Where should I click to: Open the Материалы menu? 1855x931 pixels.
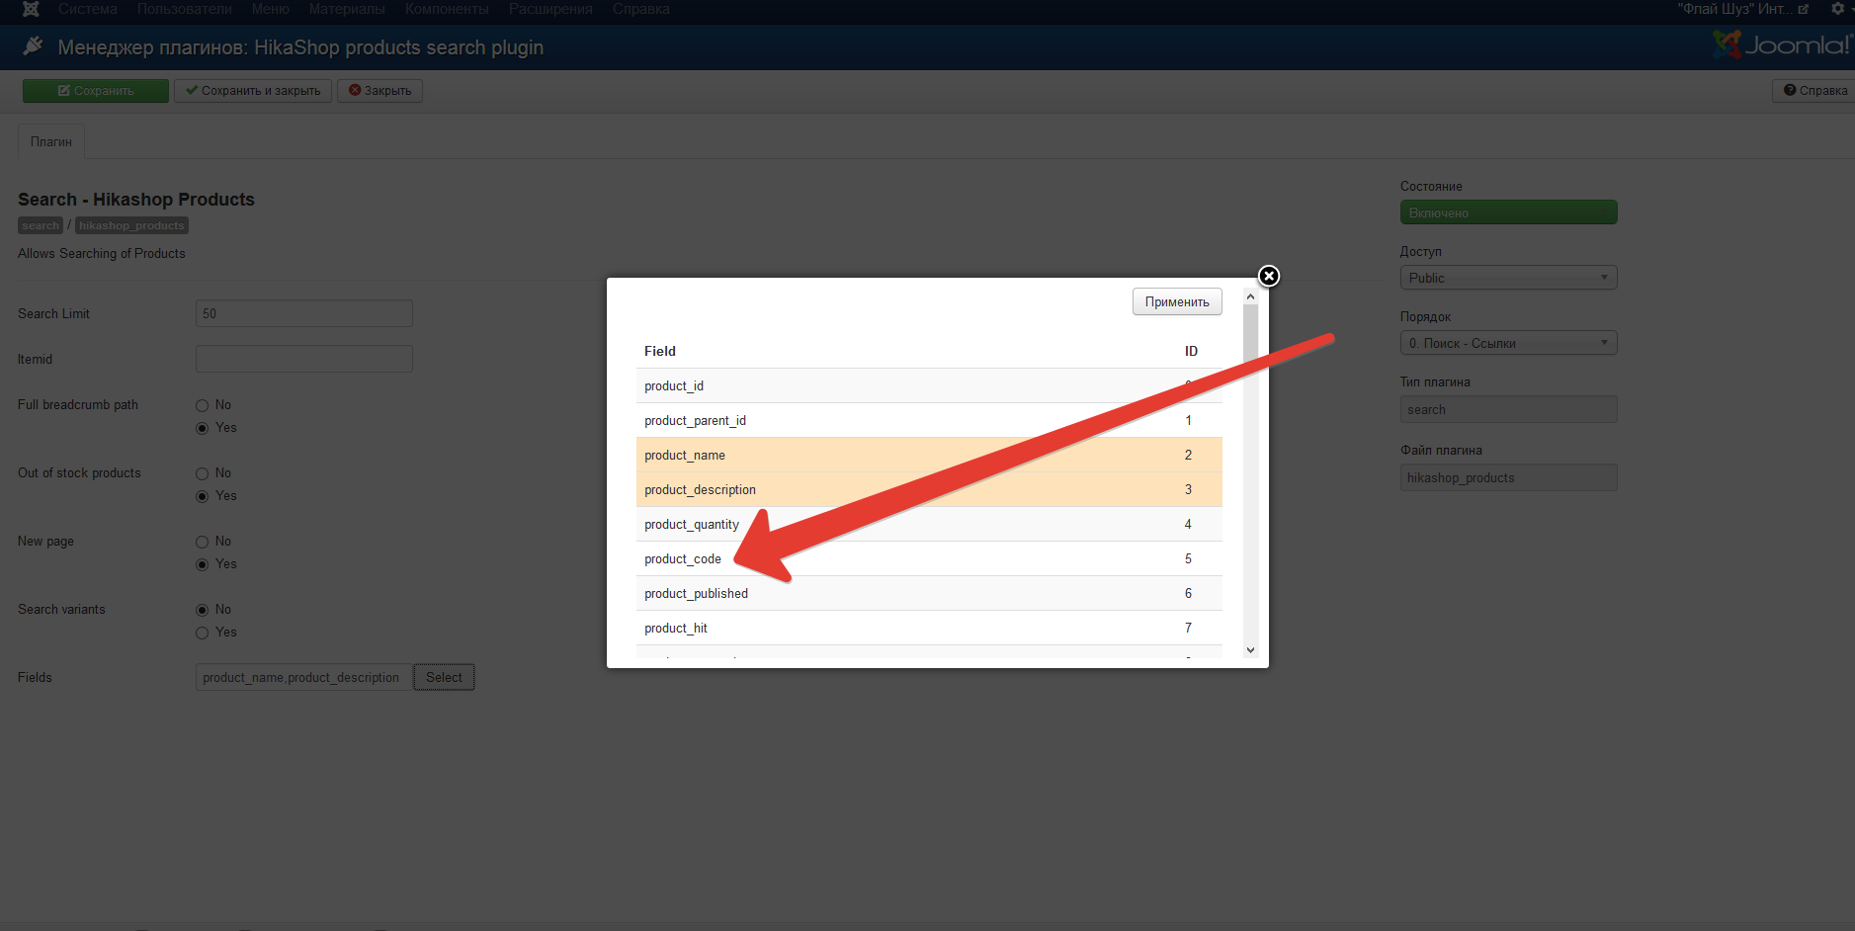click(x=347, y=9)
